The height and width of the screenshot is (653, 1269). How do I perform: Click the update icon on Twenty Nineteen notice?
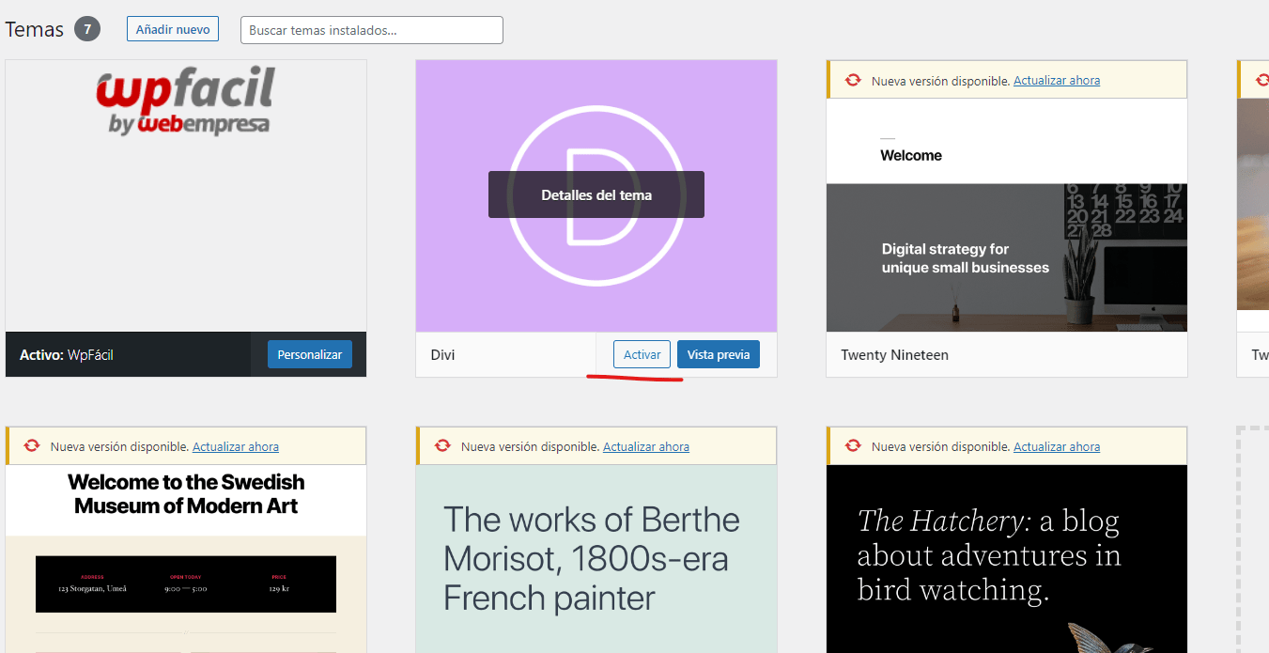pyautogui.click(x=853, y=81)
